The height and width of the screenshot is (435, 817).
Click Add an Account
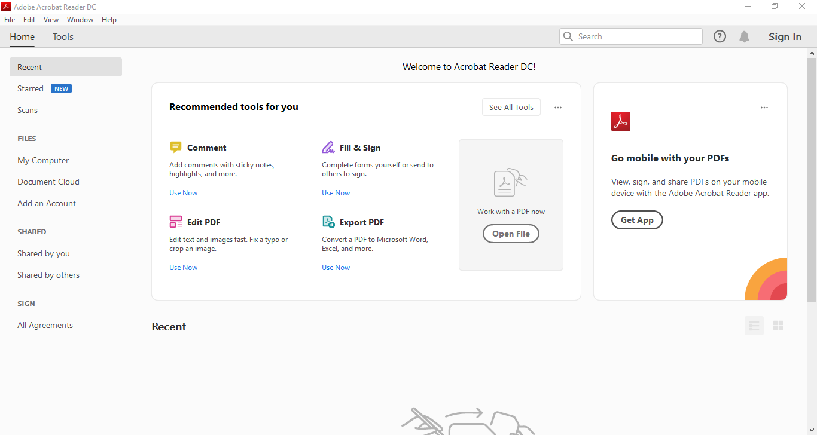point(47,203)
